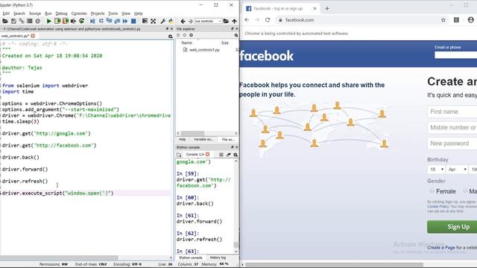
Task: Click New password input field
Action: 452,144
